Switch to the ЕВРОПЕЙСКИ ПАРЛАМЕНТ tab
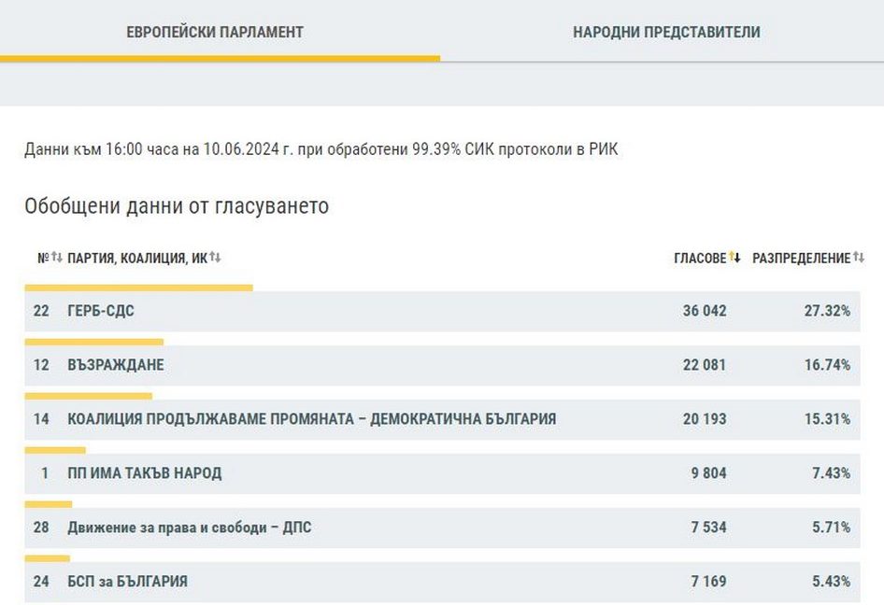This screenshot has height=605, width=884. tap(215, 32)
